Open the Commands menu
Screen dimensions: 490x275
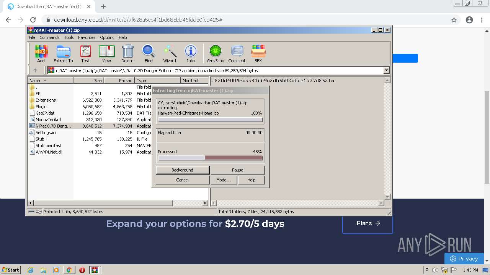tap(49, 37)
